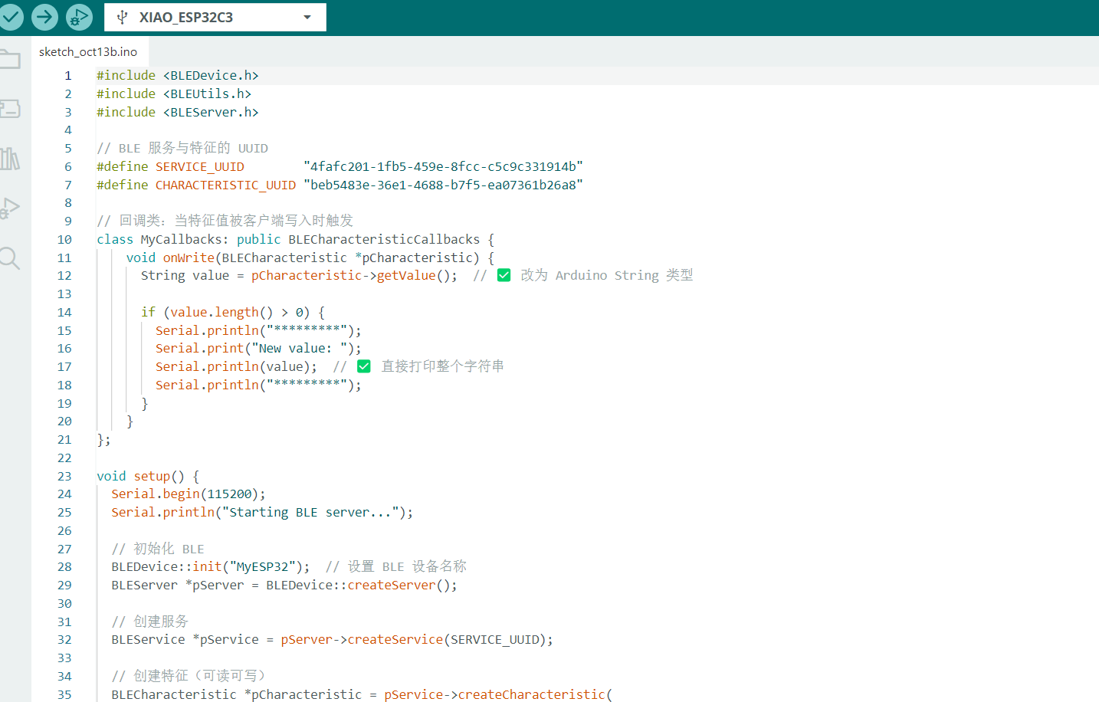Click the UUID string "4fafc201-1fb5-459e-8fcc-c5c9c331914b"
The width and height of the screenshot is (1099, 702).
coord(443,167)
